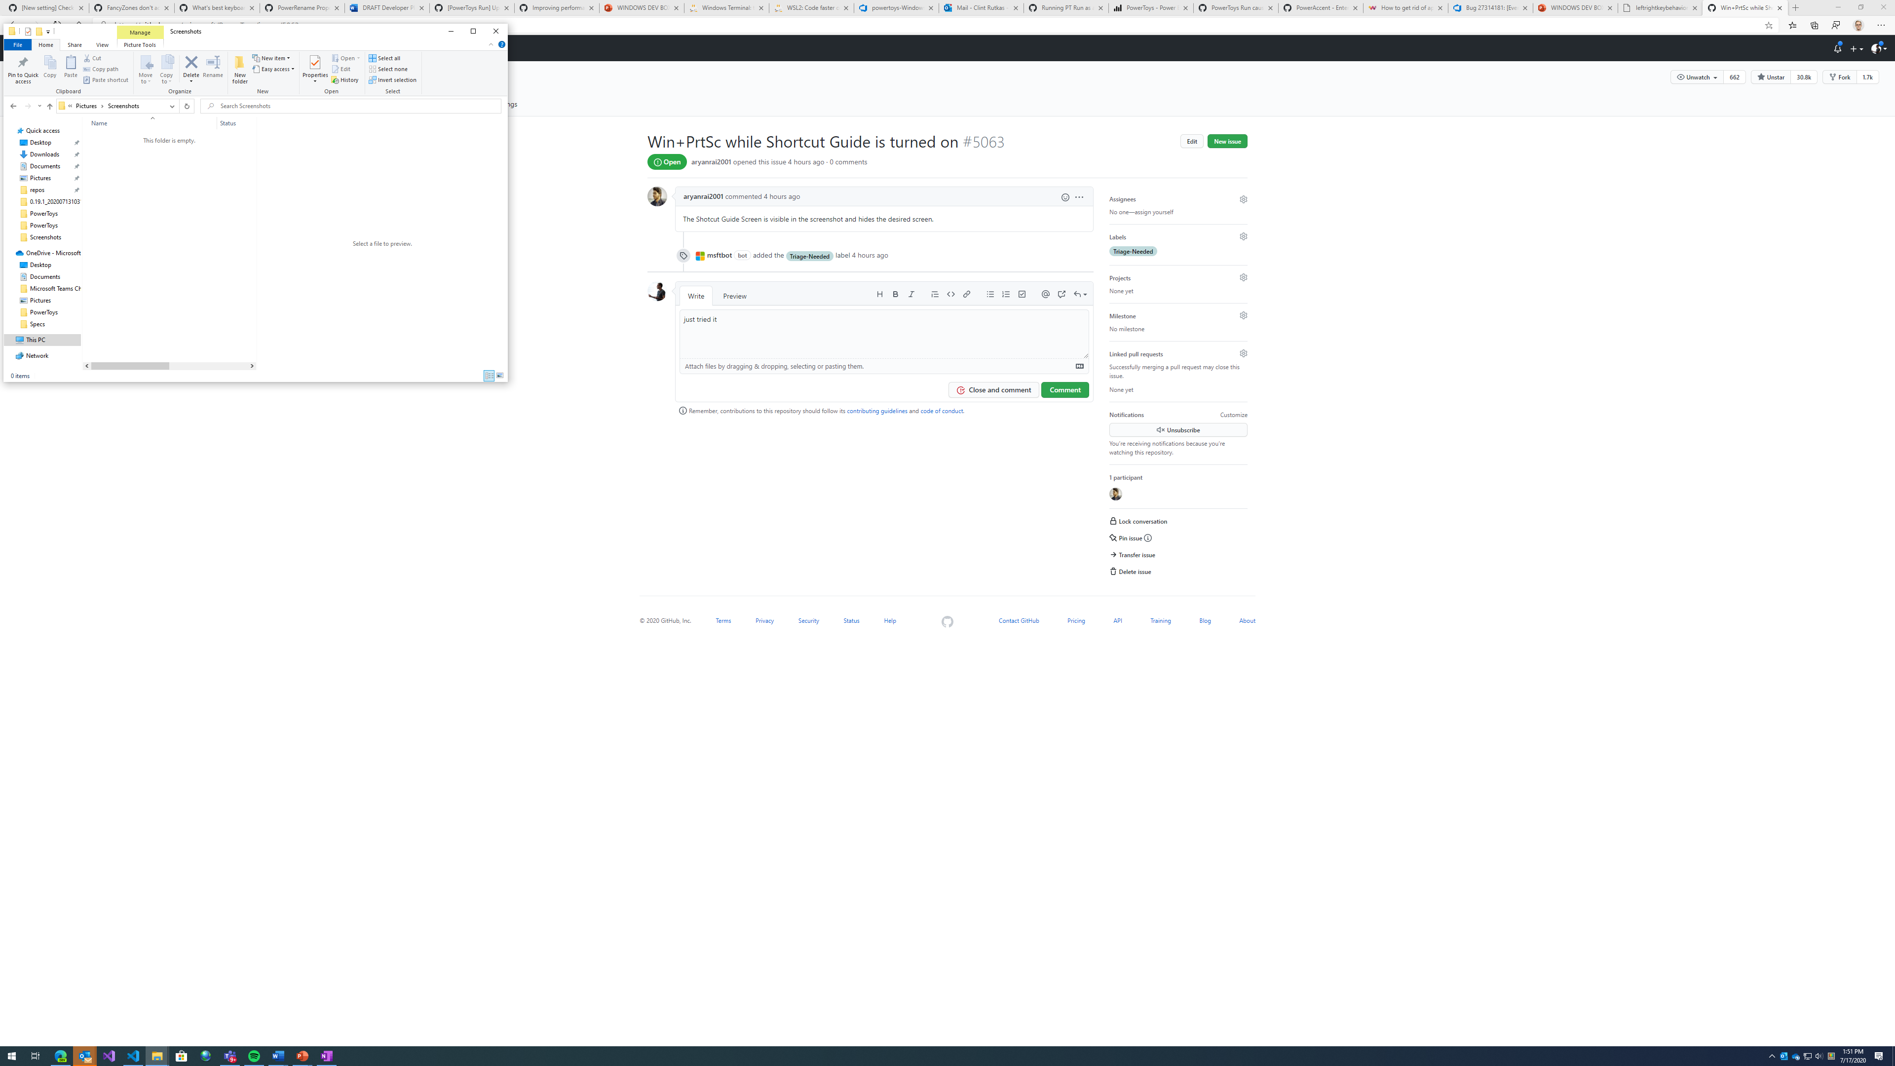This screenshot has height=1066, width=1895.
Task: Switch Explorer to large icons view
Action: click(499, 376)
